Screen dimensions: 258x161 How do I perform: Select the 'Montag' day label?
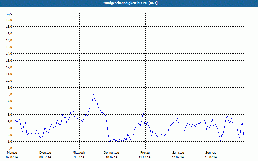coord(11,152)
